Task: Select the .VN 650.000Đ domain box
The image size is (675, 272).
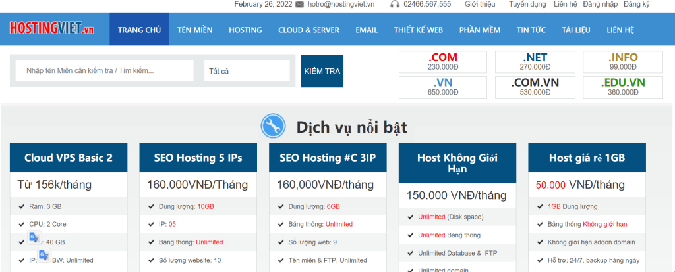Action: (442, 87)
